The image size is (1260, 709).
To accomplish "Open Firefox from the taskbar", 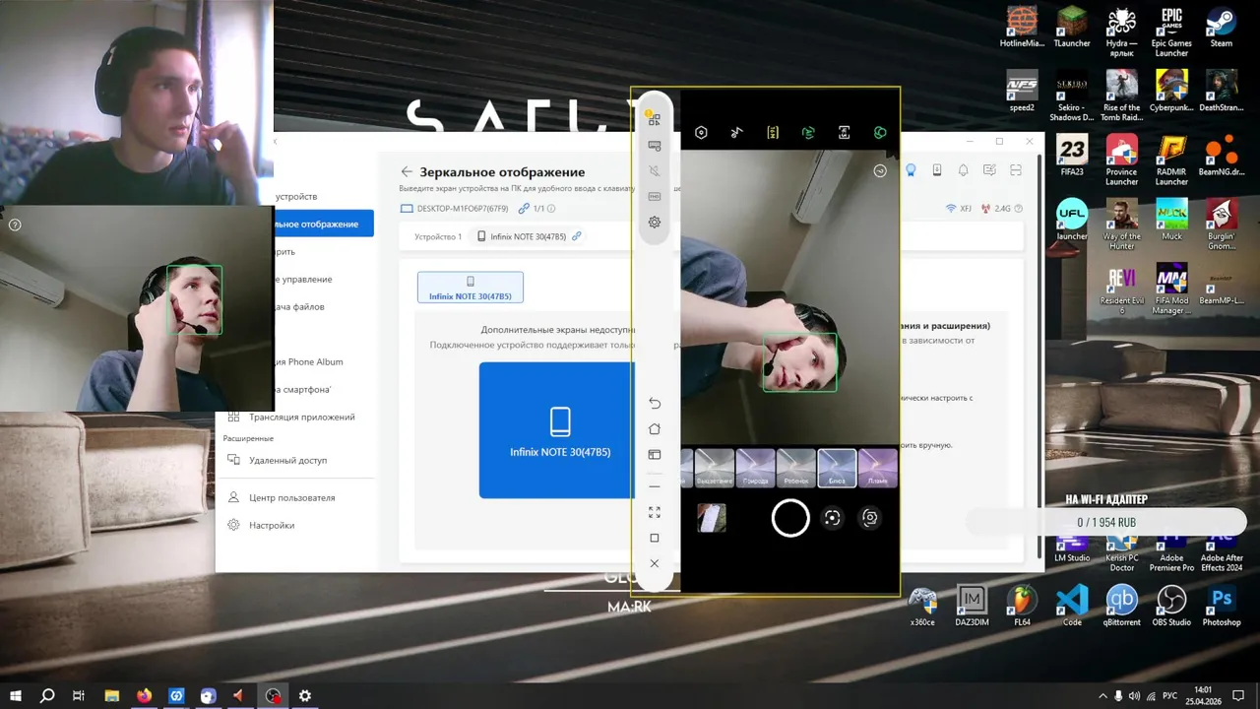I will point(145,695).
